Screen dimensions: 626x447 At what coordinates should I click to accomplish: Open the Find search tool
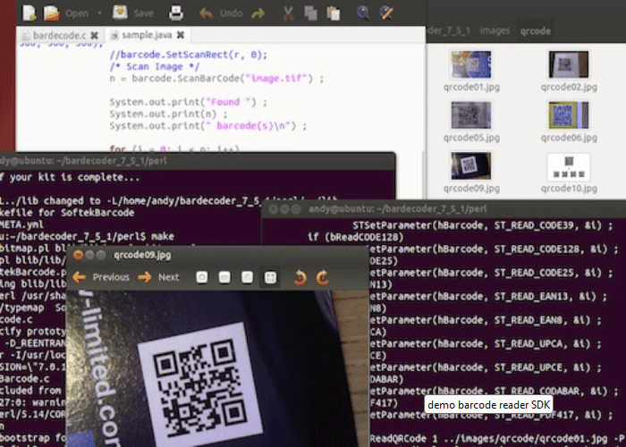(x=362, y=13)
